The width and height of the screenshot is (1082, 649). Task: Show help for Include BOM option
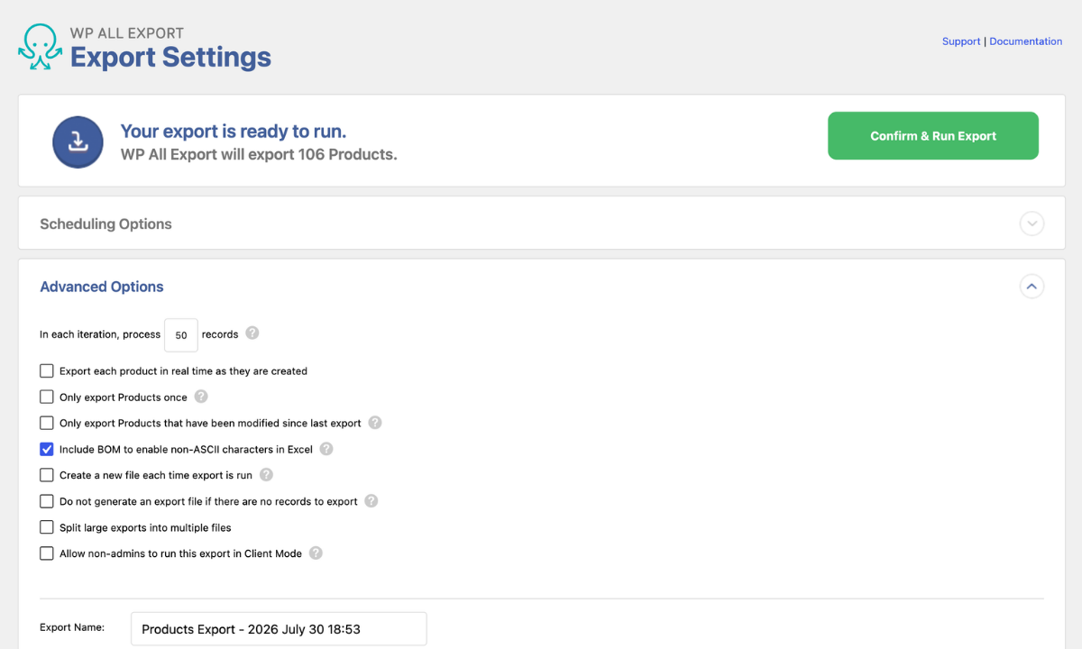click(326, 448)
